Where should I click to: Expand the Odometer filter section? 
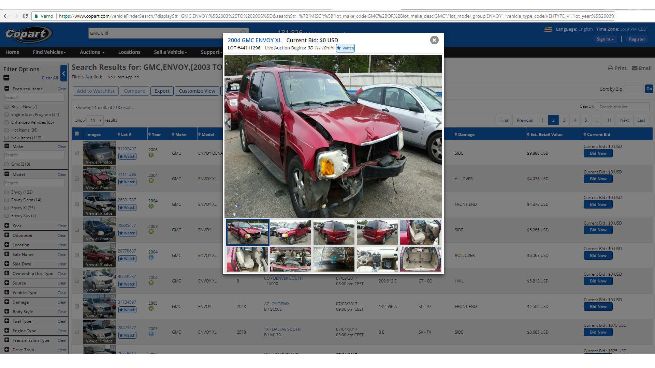coord(6,235)
